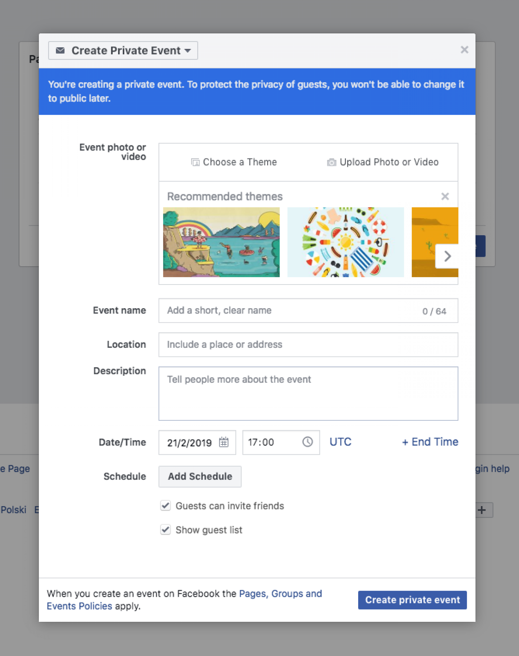Click the clock icon in time field
Screen dimensions: 519x656
(307, 442)
